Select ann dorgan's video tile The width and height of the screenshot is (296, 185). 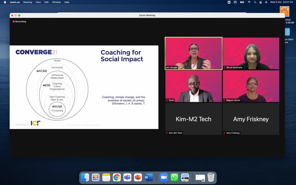point(194,53)
